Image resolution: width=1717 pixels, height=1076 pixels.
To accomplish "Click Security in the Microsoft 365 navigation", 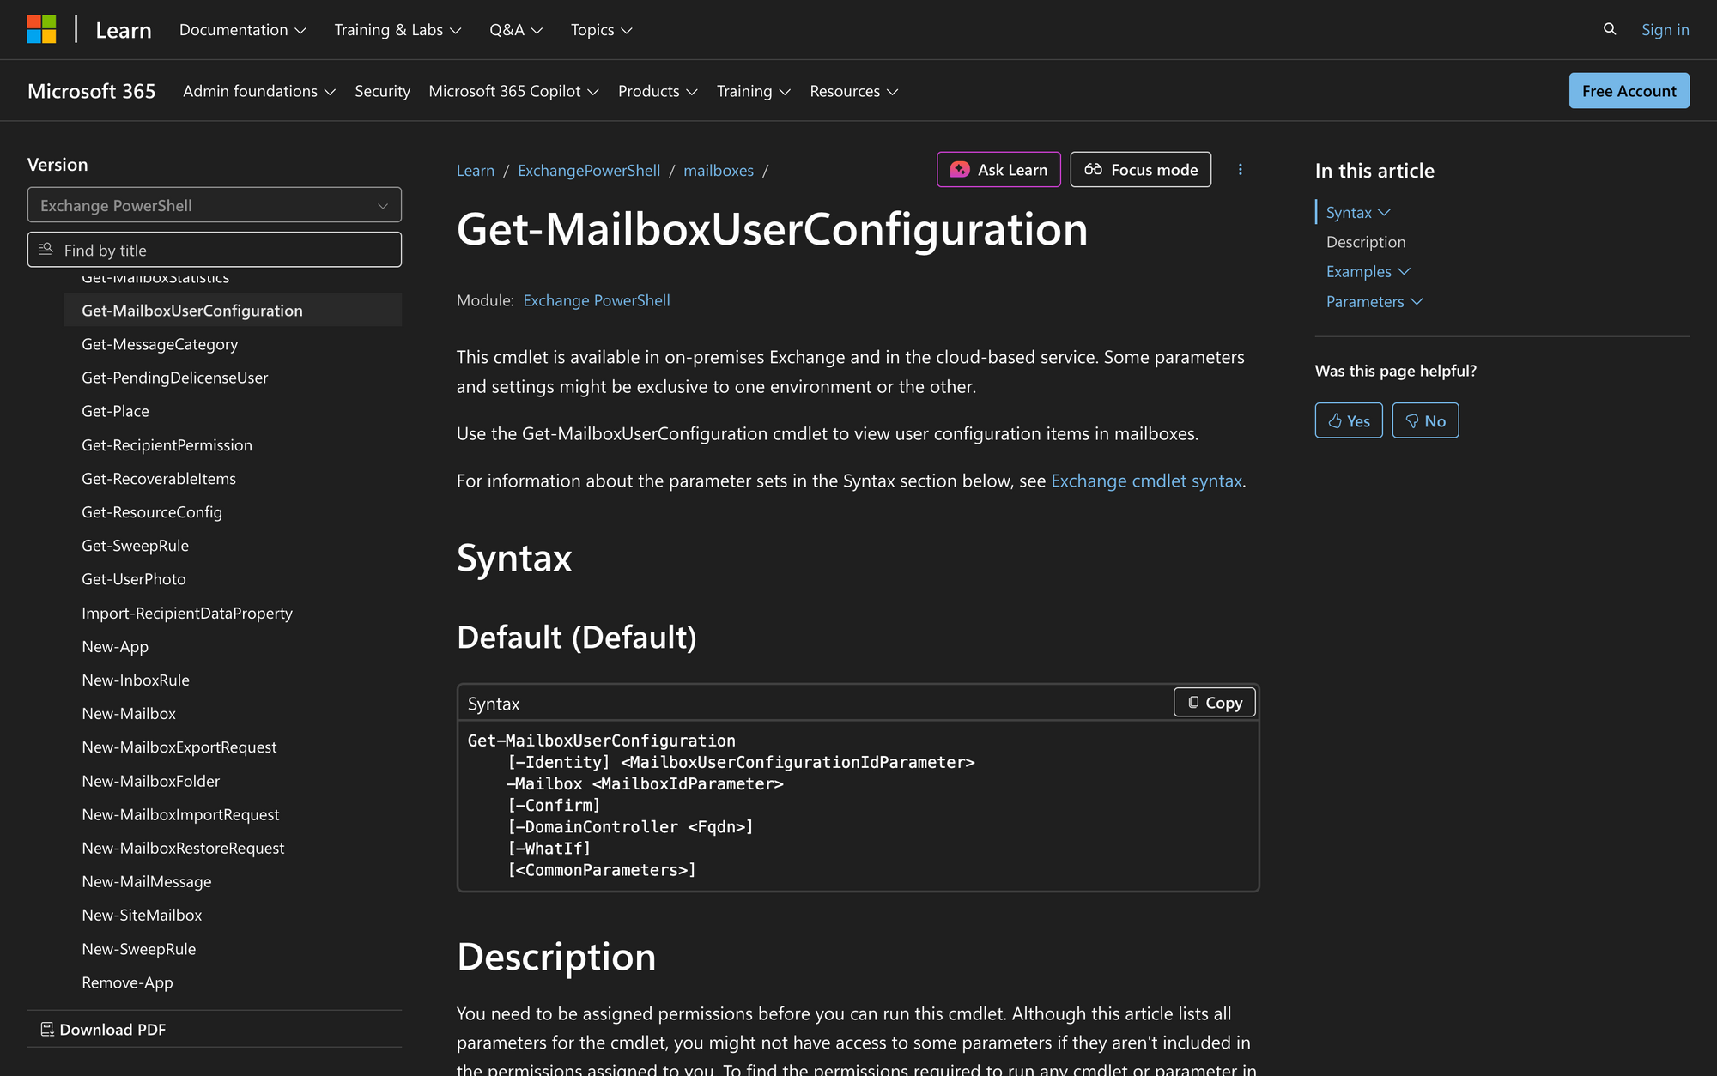I will [x=382, y=91].
